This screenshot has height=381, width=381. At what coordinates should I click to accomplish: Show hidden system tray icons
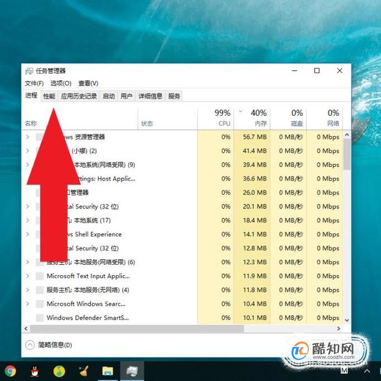[x=367, y=371]
